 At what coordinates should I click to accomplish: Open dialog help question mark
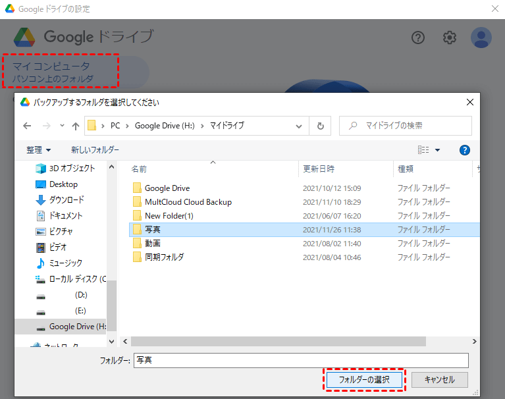point(464,149)
